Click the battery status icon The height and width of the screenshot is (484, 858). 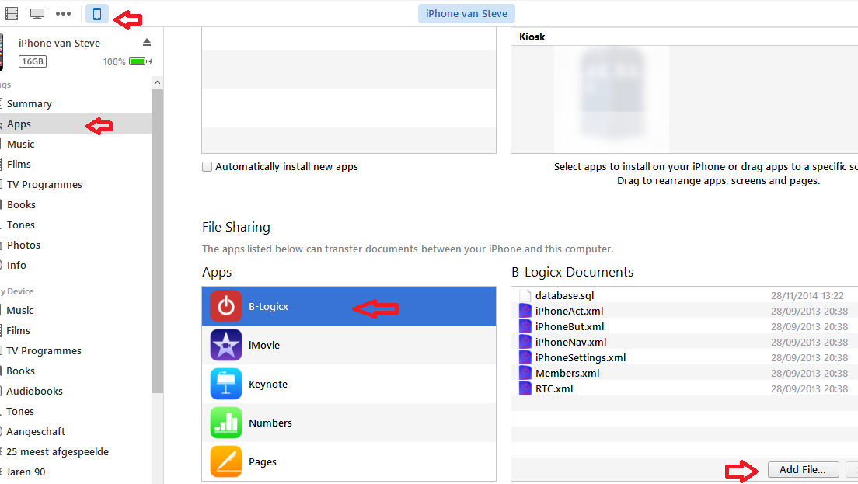140,61
